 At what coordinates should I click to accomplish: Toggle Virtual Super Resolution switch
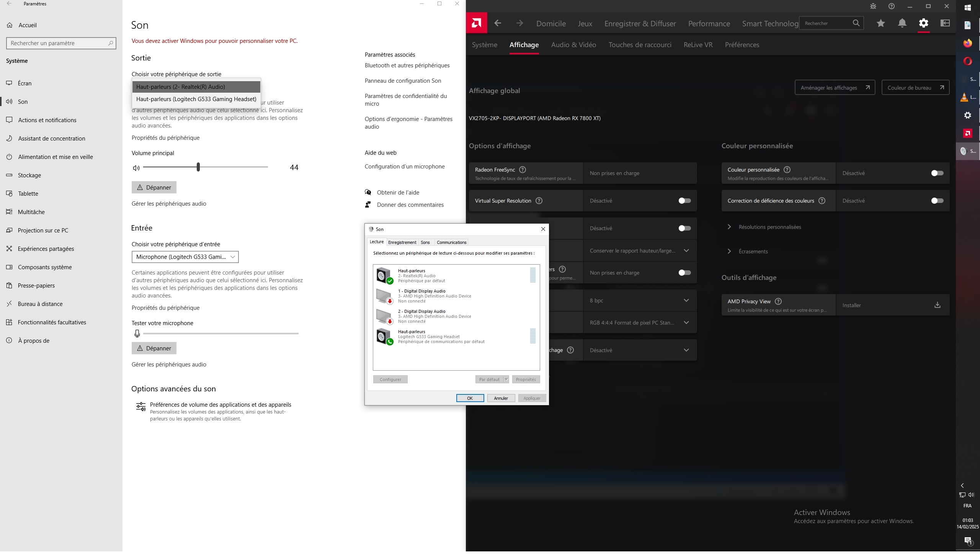[684, 201]
